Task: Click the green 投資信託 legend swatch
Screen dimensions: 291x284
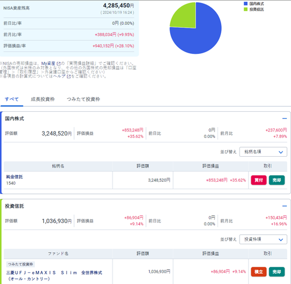Action: [x=245, y=9]
